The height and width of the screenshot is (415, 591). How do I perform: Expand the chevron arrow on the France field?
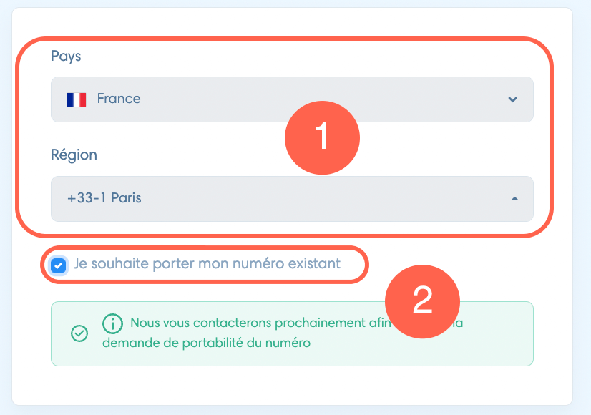click(512, 99)
